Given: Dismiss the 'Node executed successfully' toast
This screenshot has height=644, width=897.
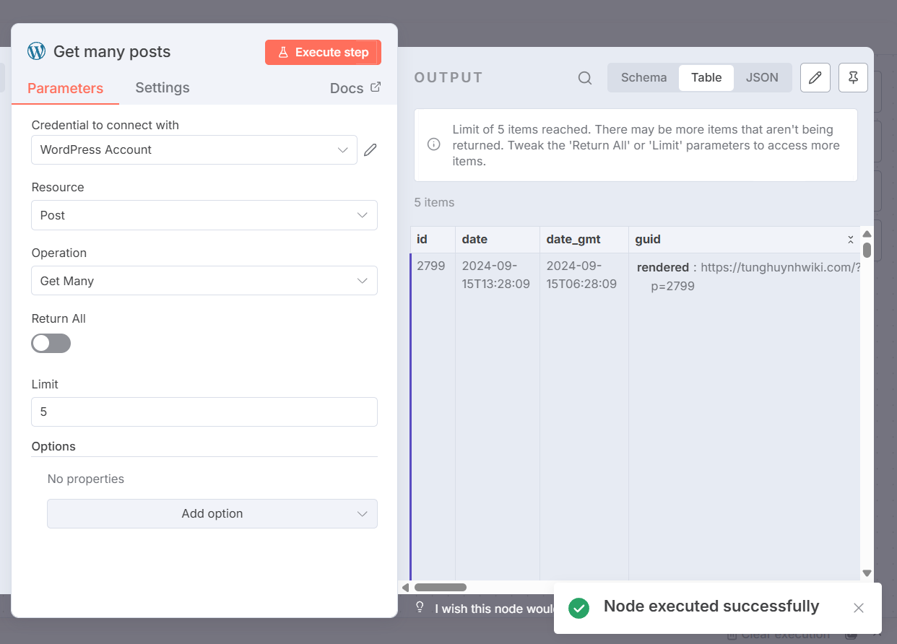Looking at the screenshot, I should click(858, 607).
